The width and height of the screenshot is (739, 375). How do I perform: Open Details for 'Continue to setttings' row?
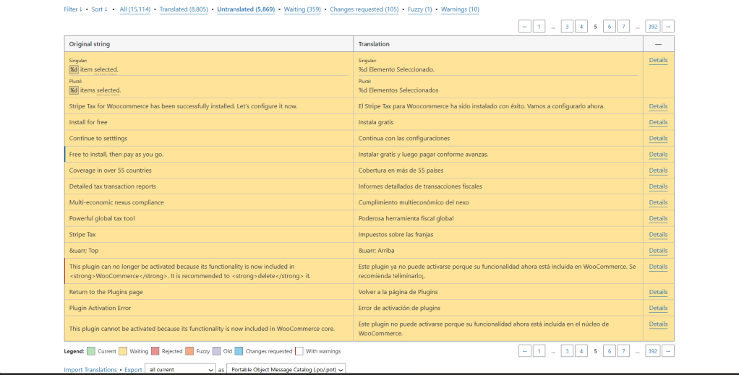[658, 139]
